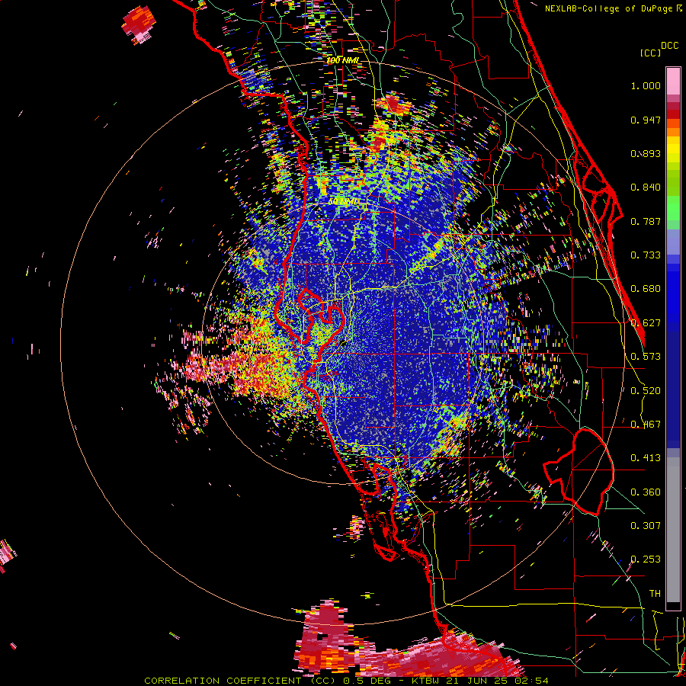
Task: Click the 100 NMI range ring label
Action: 342,60
